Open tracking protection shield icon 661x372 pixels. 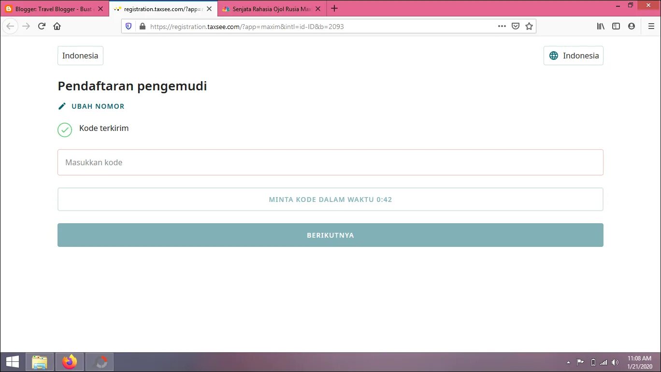coord(129,27)
